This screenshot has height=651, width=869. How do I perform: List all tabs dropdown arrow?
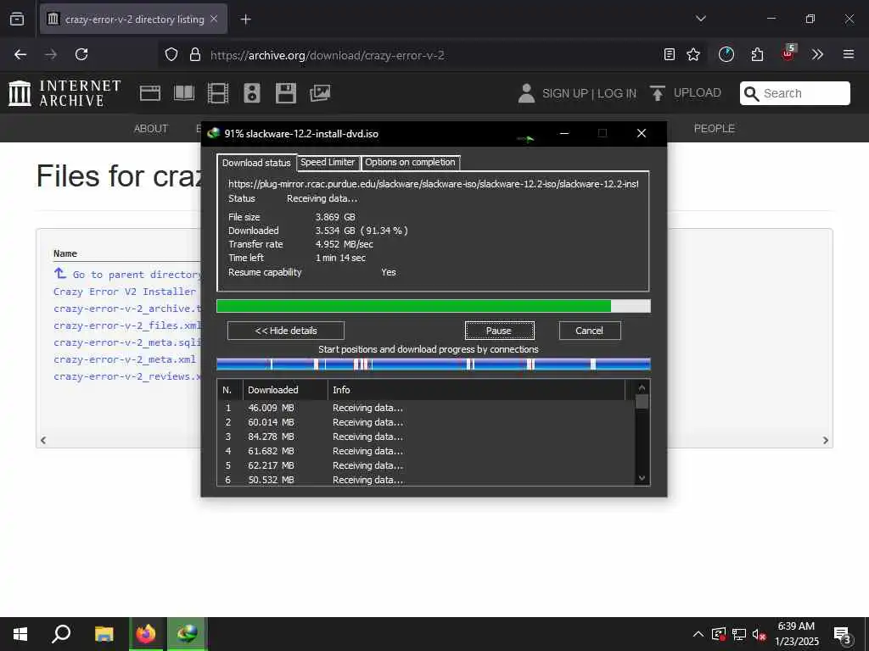pos(700,19)
